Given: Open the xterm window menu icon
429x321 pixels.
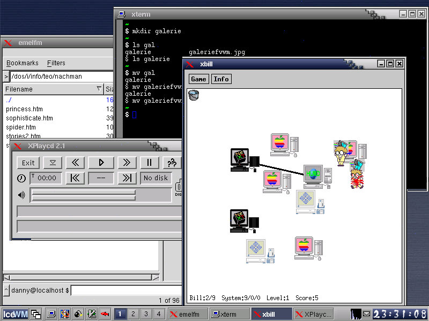Looking at the screenshot, I should [x=121, y=14].
